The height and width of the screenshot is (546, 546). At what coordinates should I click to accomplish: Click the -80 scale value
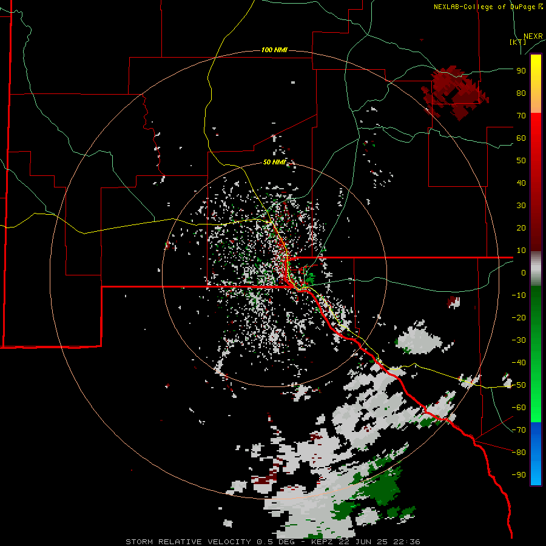pyautogui.click(x=519, y=453)
